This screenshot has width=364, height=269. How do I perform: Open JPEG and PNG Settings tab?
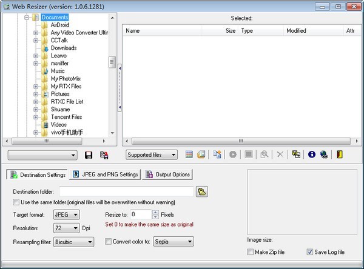pos(105,174)
